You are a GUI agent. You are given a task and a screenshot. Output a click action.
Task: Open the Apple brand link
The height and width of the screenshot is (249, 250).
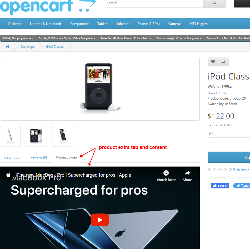click(x=223, y=93)
